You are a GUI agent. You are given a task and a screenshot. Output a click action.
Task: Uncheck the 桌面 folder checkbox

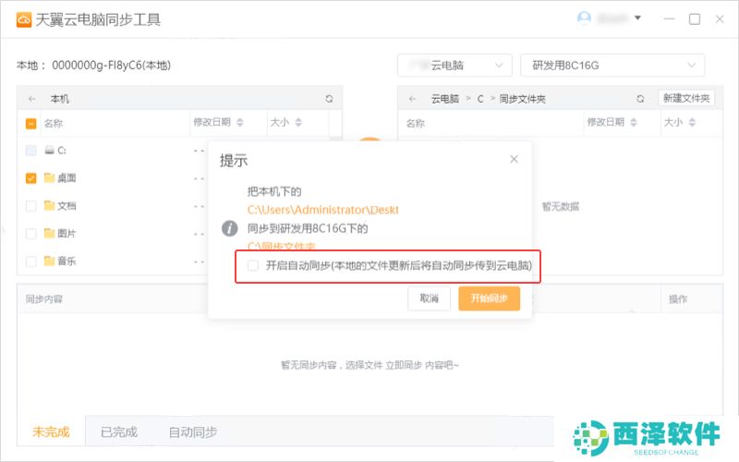click(30, 178)
